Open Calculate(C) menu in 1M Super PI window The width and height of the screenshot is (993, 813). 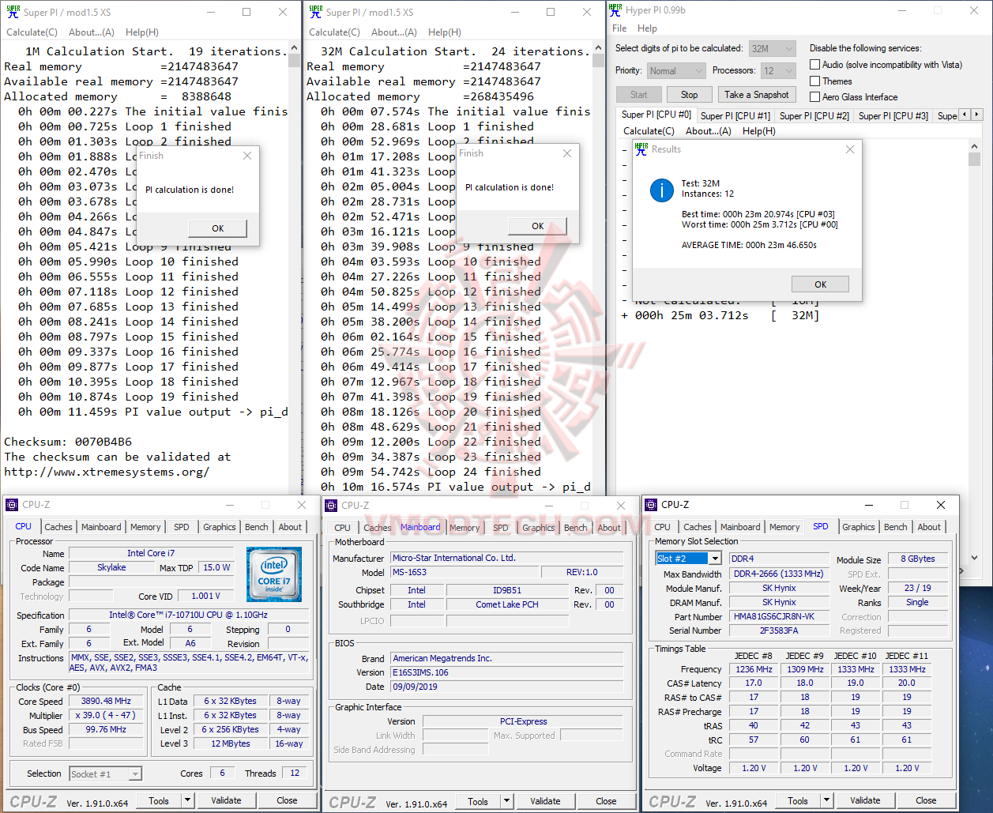(x=32, y=32)
